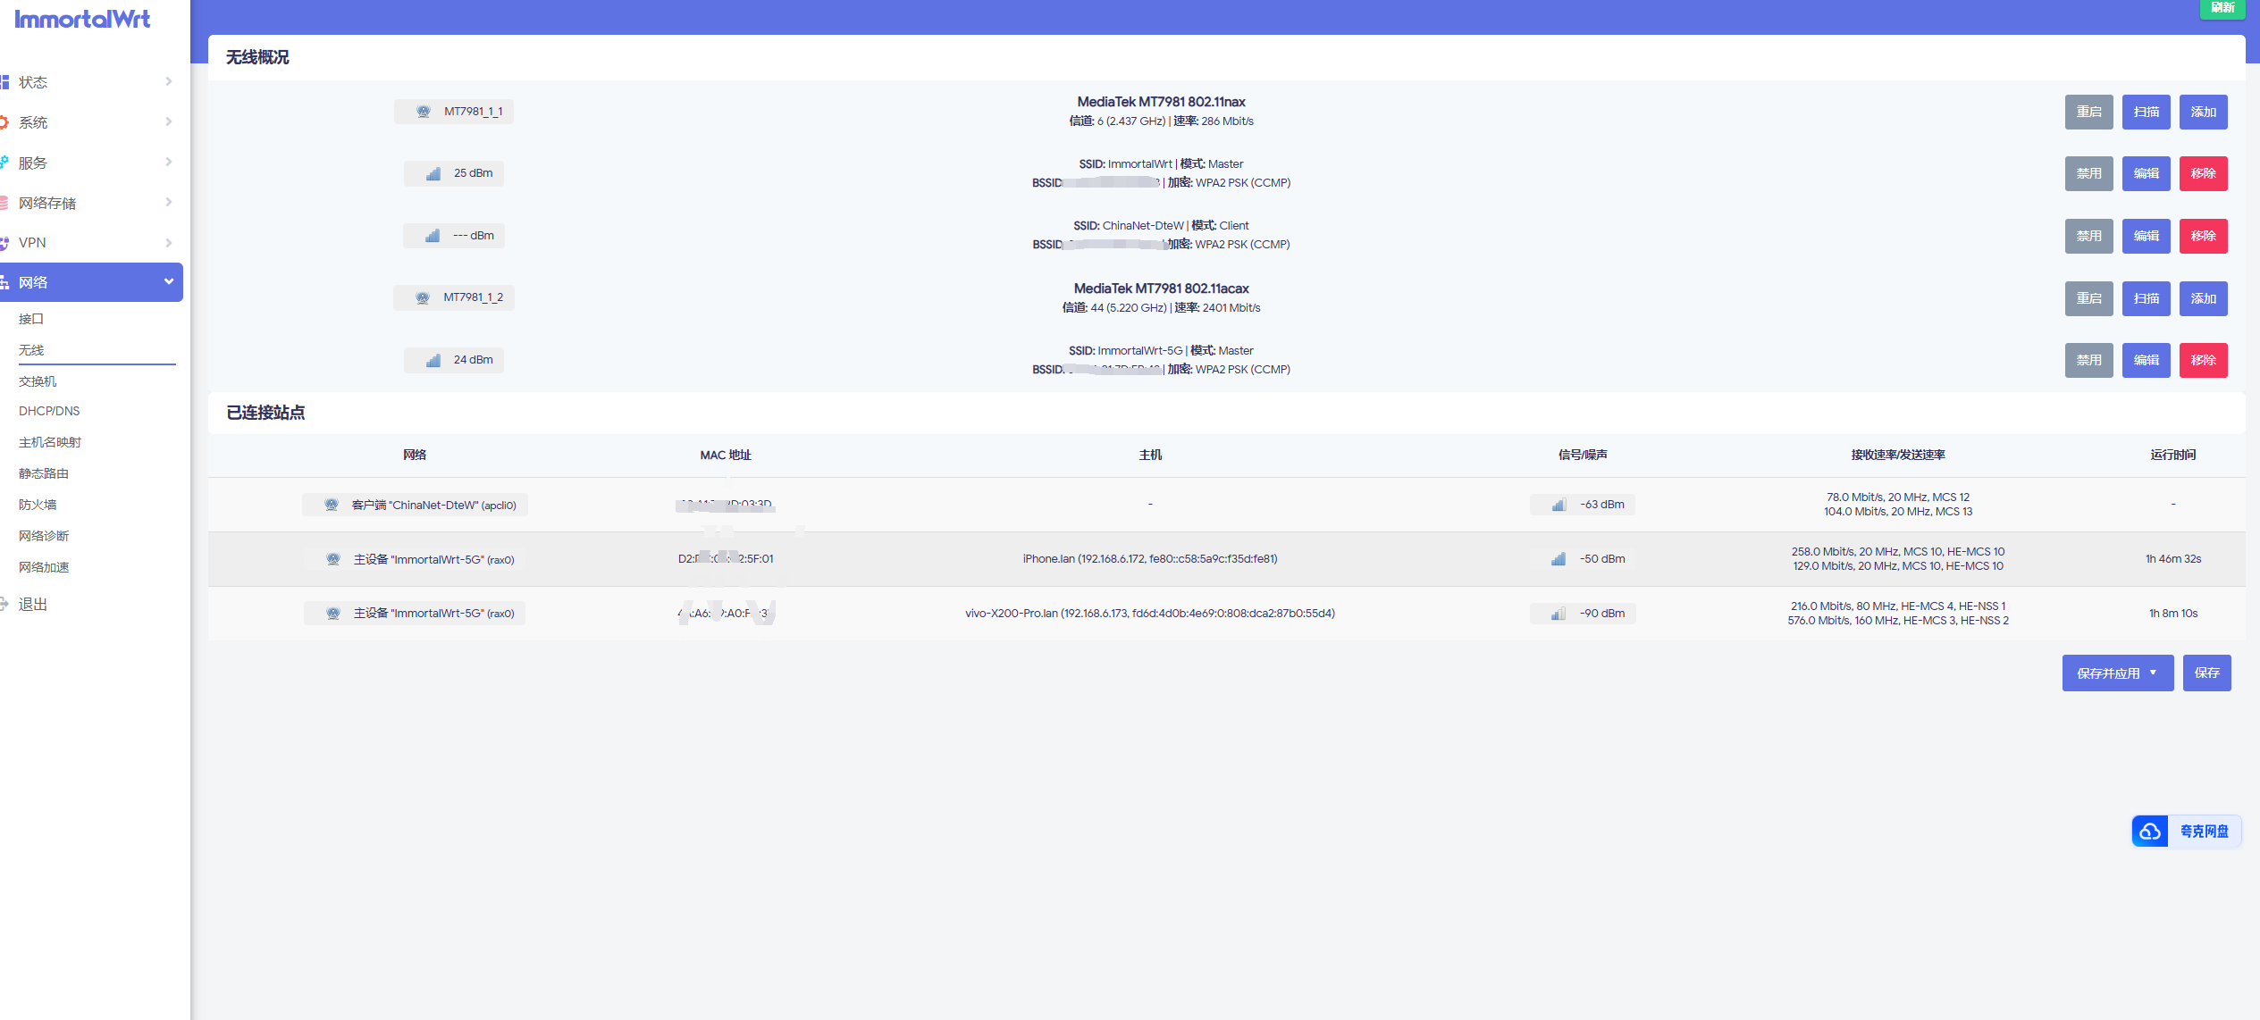The height and width of the screenshot is (1020, 2260).
Task: Click the Quark cloud drive icon
Action: 2150,832
